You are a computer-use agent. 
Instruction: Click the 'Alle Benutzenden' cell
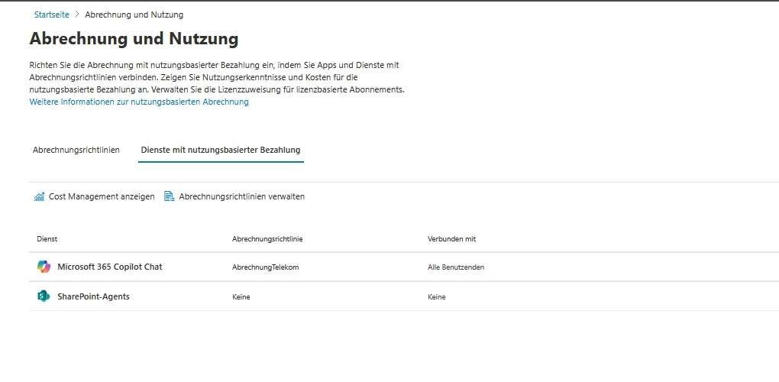pyautogui.click(x=456, y=267)
